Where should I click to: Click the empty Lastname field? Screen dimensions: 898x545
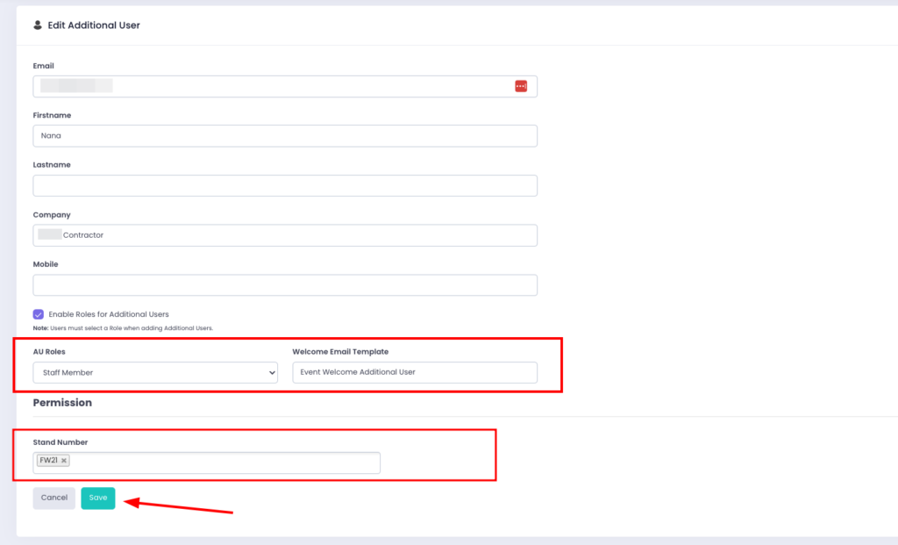click(x=285, y=185)
